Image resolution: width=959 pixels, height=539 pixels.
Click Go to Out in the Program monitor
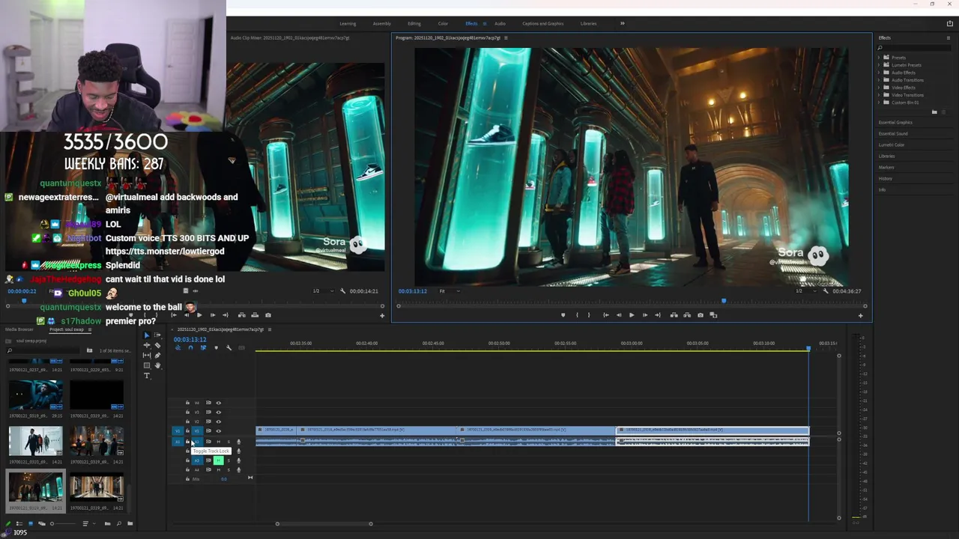[658, 315]
